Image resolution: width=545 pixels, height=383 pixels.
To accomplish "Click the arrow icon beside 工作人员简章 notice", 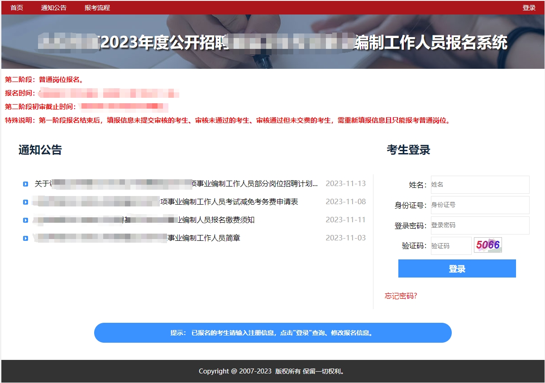I will [x=26, y=238].
